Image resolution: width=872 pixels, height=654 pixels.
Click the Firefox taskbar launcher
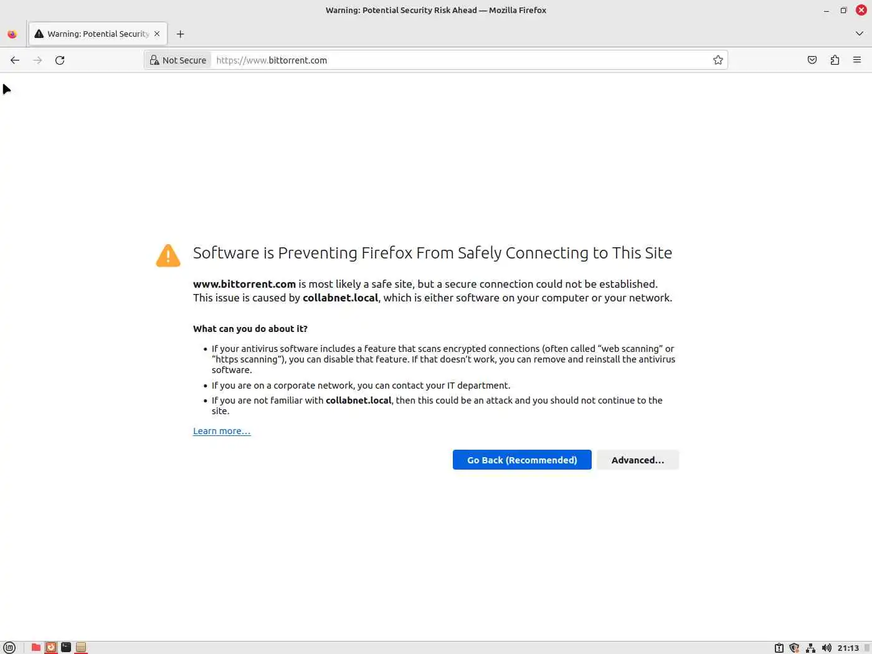[51, 648]
